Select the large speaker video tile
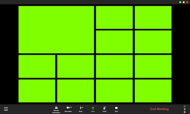The height and width of the screenshot is (114, 190). (x=56, y=30)
